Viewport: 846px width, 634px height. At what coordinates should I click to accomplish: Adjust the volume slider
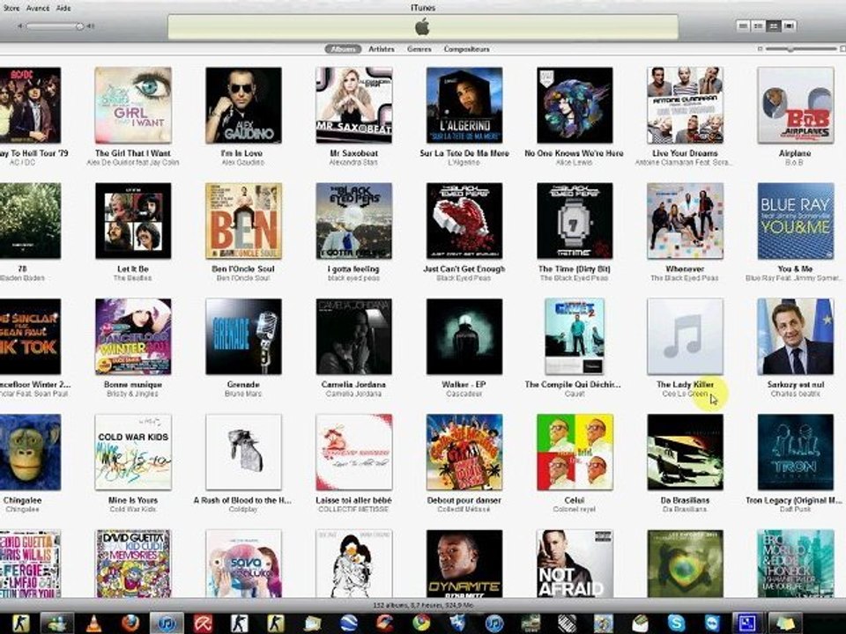54,26
